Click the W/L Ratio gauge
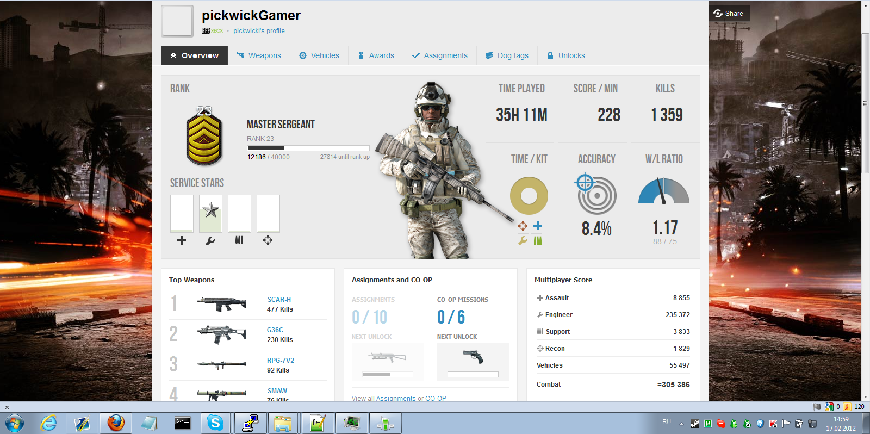This screenshot has height=434, width=870. pos(664,191)
